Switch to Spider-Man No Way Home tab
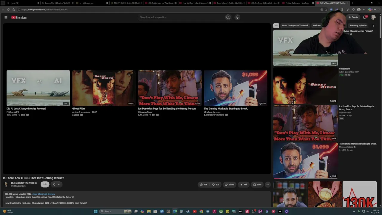The height and width of the screenshot is (215, 382). click(161, 3)
